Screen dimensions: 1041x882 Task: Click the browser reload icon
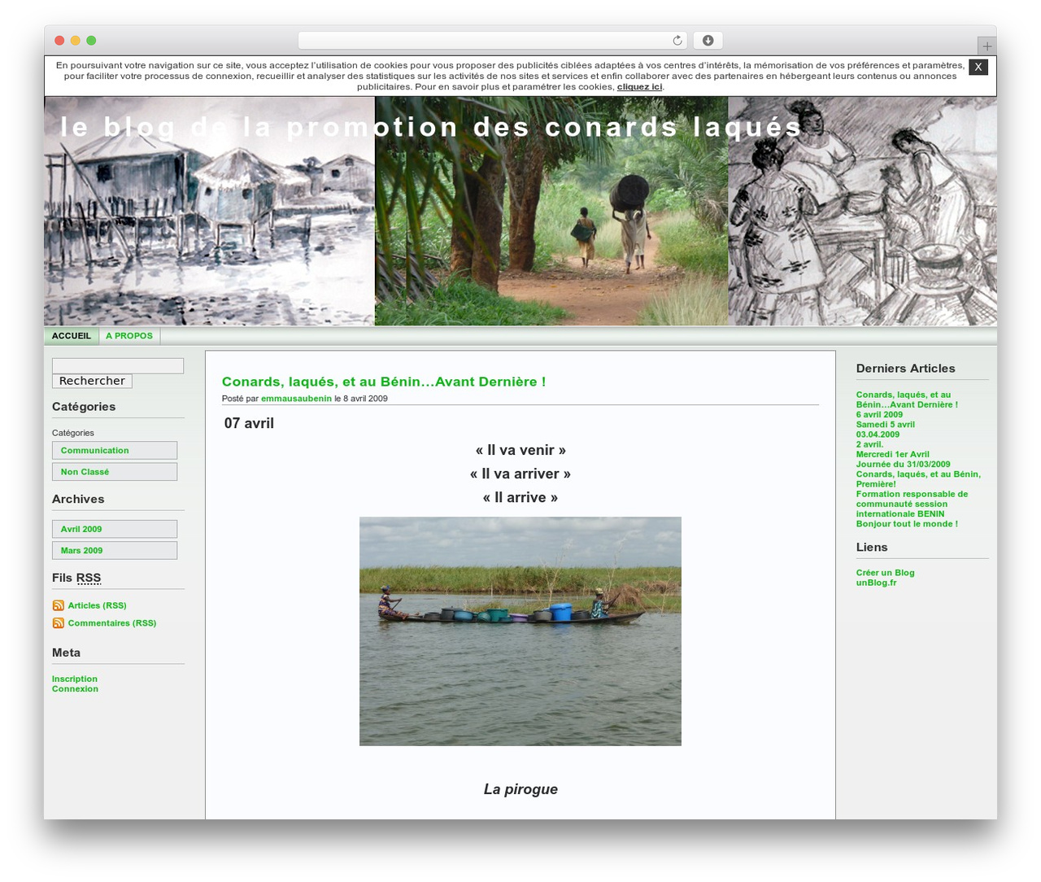click(x=677, y=41)
